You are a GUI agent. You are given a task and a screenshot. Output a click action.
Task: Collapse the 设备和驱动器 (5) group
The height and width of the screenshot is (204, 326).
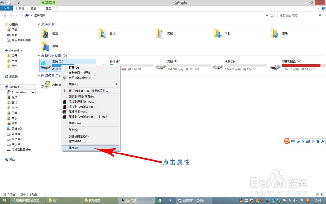[x=39, y=55]
